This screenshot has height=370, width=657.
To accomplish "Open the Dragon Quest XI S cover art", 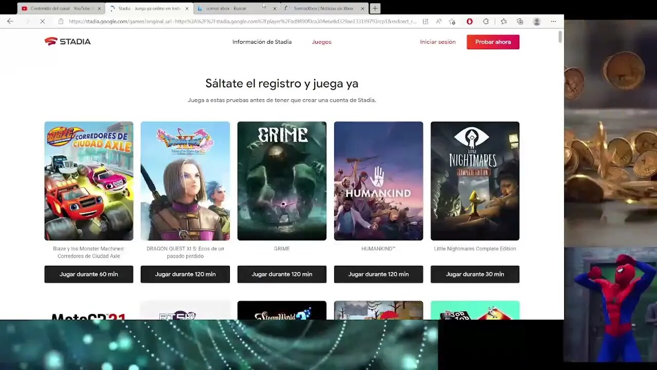I will pos(185,181).
